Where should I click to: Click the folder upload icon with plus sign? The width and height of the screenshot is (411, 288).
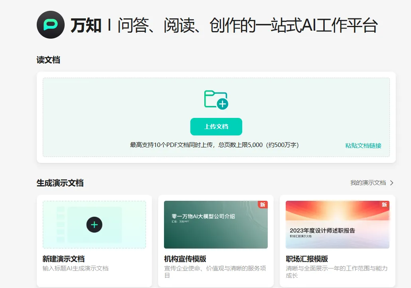(x=216, y=100)
